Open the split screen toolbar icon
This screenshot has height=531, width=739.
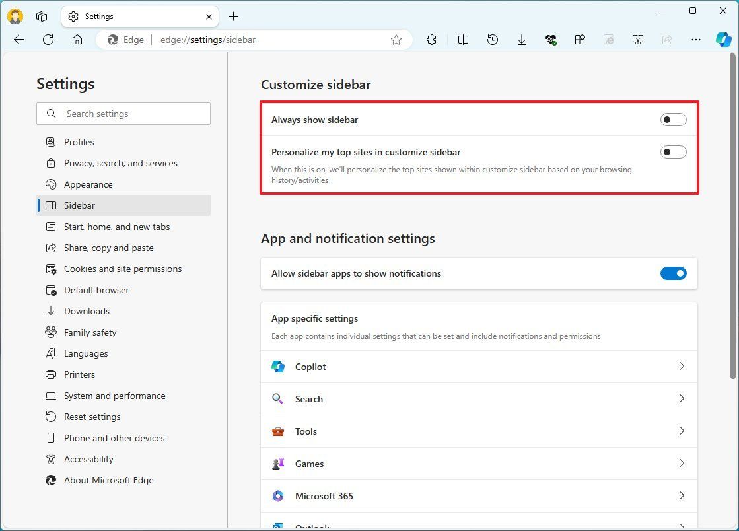(x=463, y=40)
